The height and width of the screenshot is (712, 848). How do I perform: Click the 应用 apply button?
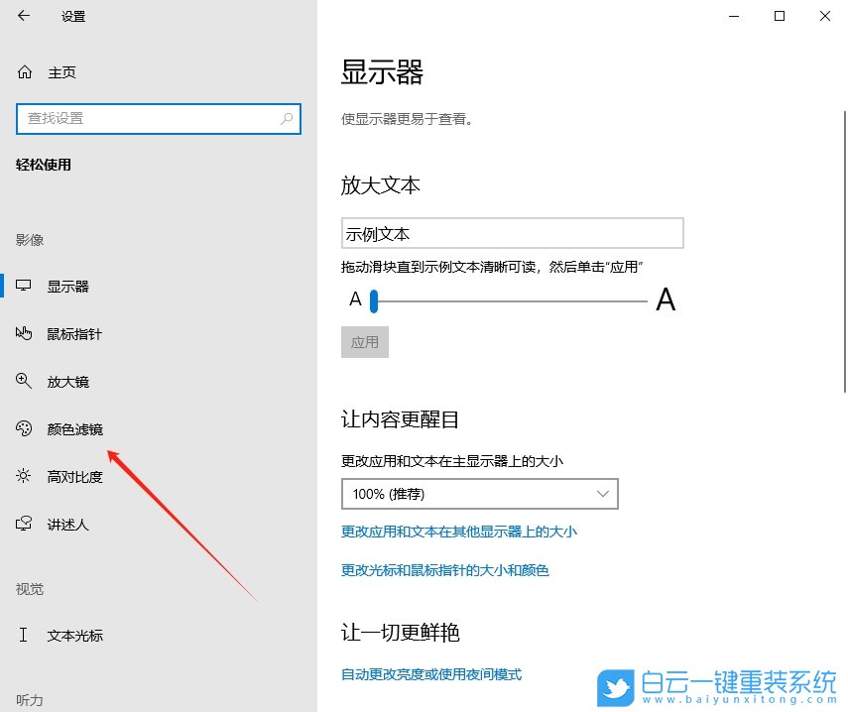pyautogui.click(x=365, y=341)
